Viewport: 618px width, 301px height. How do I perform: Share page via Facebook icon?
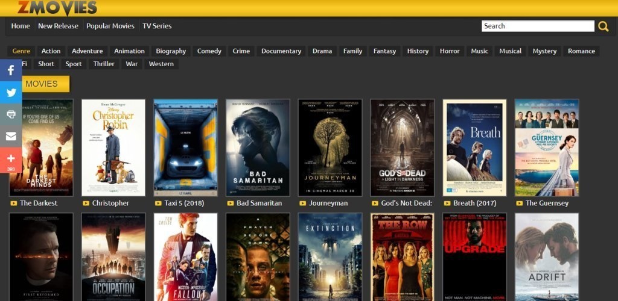[11, 70]
